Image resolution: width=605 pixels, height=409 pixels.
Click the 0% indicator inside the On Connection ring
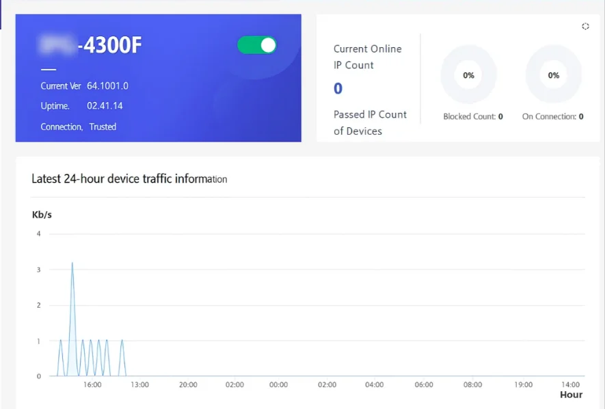tap(553, 75)
